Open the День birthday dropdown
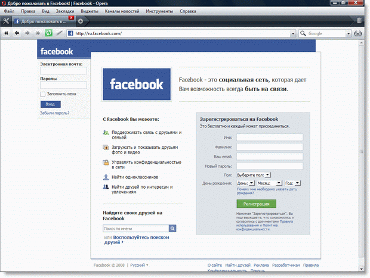 click(x=246, y=183)
